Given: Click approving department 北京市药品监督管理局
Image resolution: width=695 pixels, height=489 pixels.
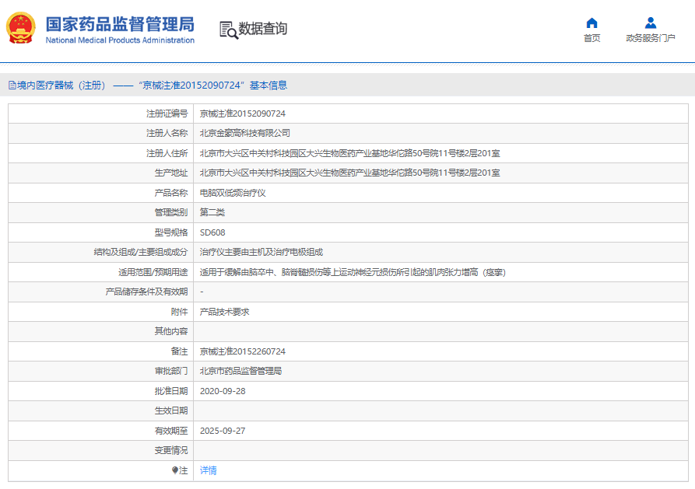Looking at the screenshot, I should point(240,371).
